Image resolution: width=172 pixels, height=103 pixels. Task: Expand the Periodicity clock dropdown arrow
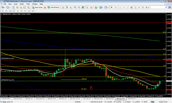click(x=103, y=7)
